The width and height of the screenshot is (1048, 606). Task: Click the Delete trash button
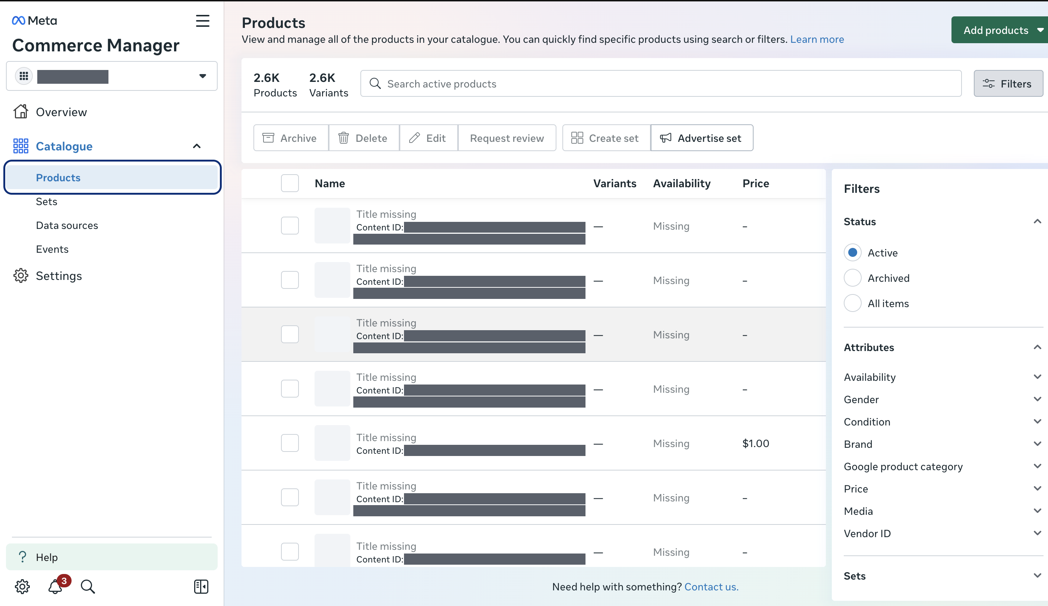[364, 138]
